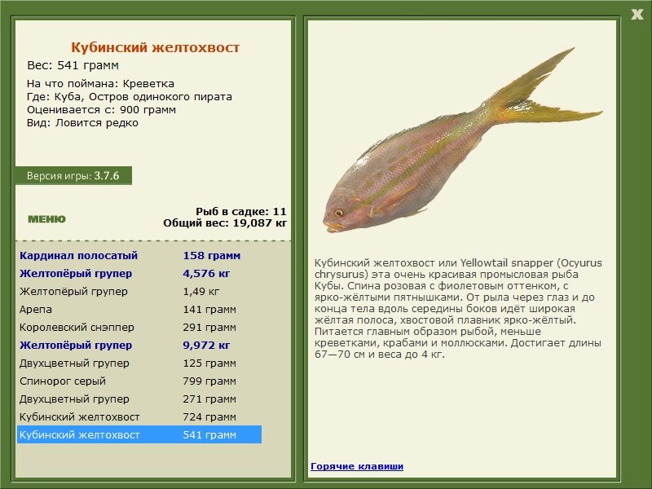Click the На что поймана: Креветка line
This screenshot has height=489, width=652.
(x=100, y=84)
